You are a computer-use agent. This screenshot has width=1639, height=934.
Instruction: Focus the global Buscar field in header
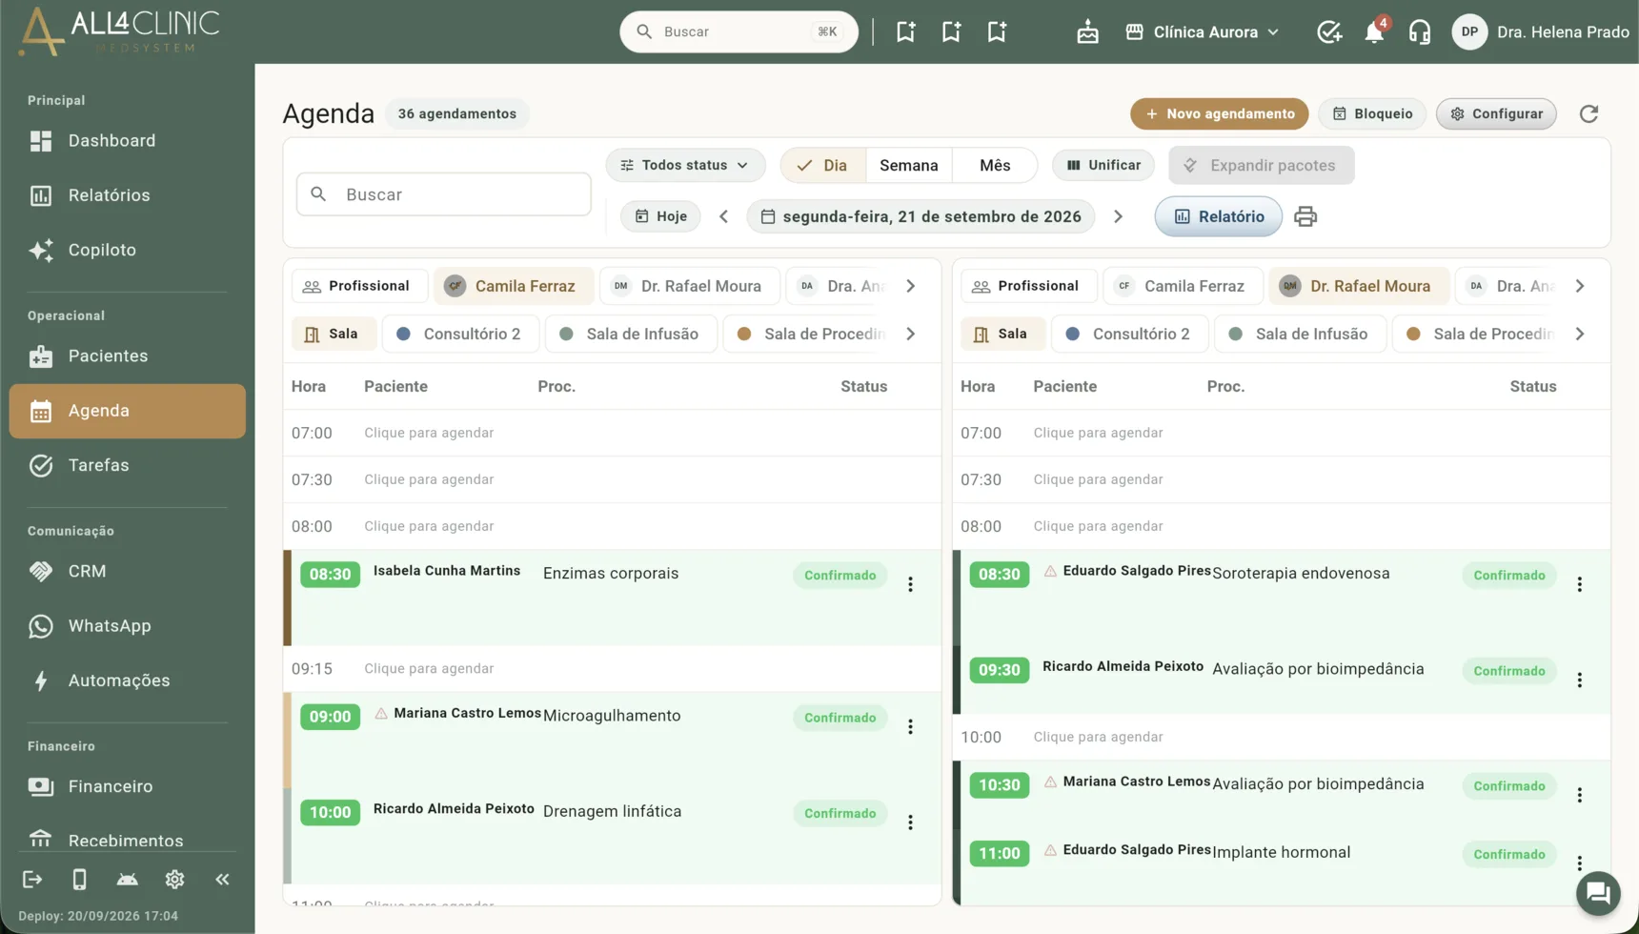[739, 31]
